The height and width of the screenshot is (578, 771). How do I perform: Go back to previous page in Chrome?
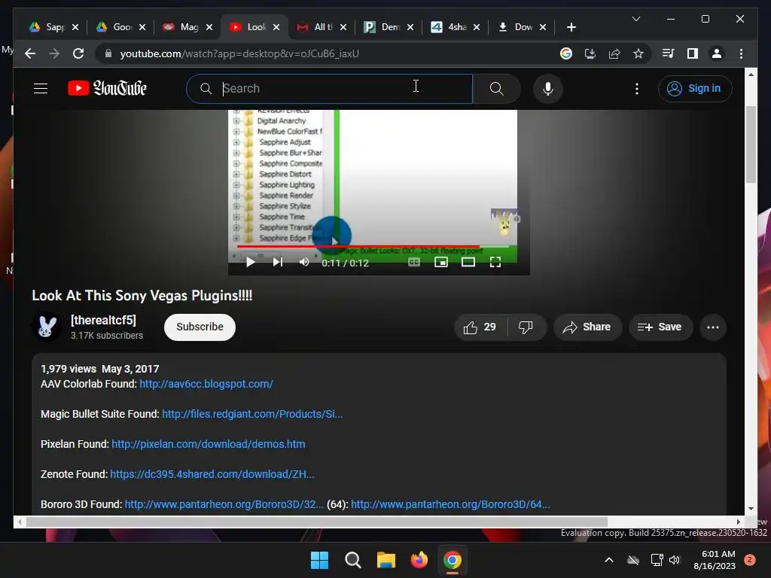[x=30, y=53]
